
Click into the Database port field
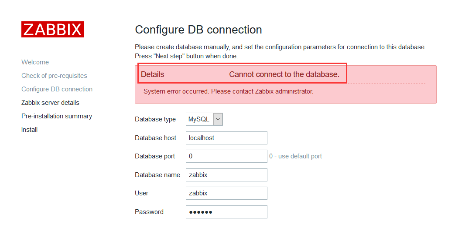227,156
